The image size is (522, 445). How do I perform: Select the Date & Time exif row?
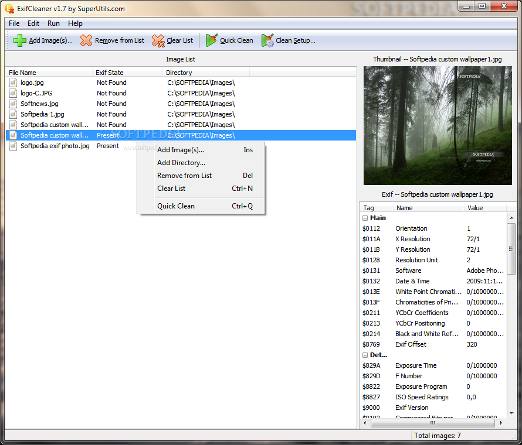(x=433, y=282)
